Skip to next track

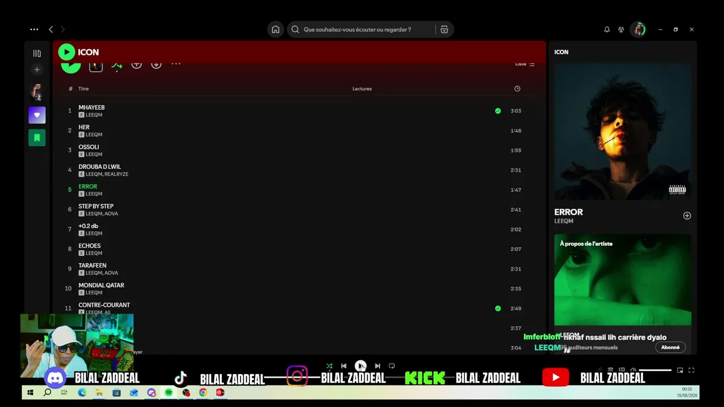click(377, 366)
